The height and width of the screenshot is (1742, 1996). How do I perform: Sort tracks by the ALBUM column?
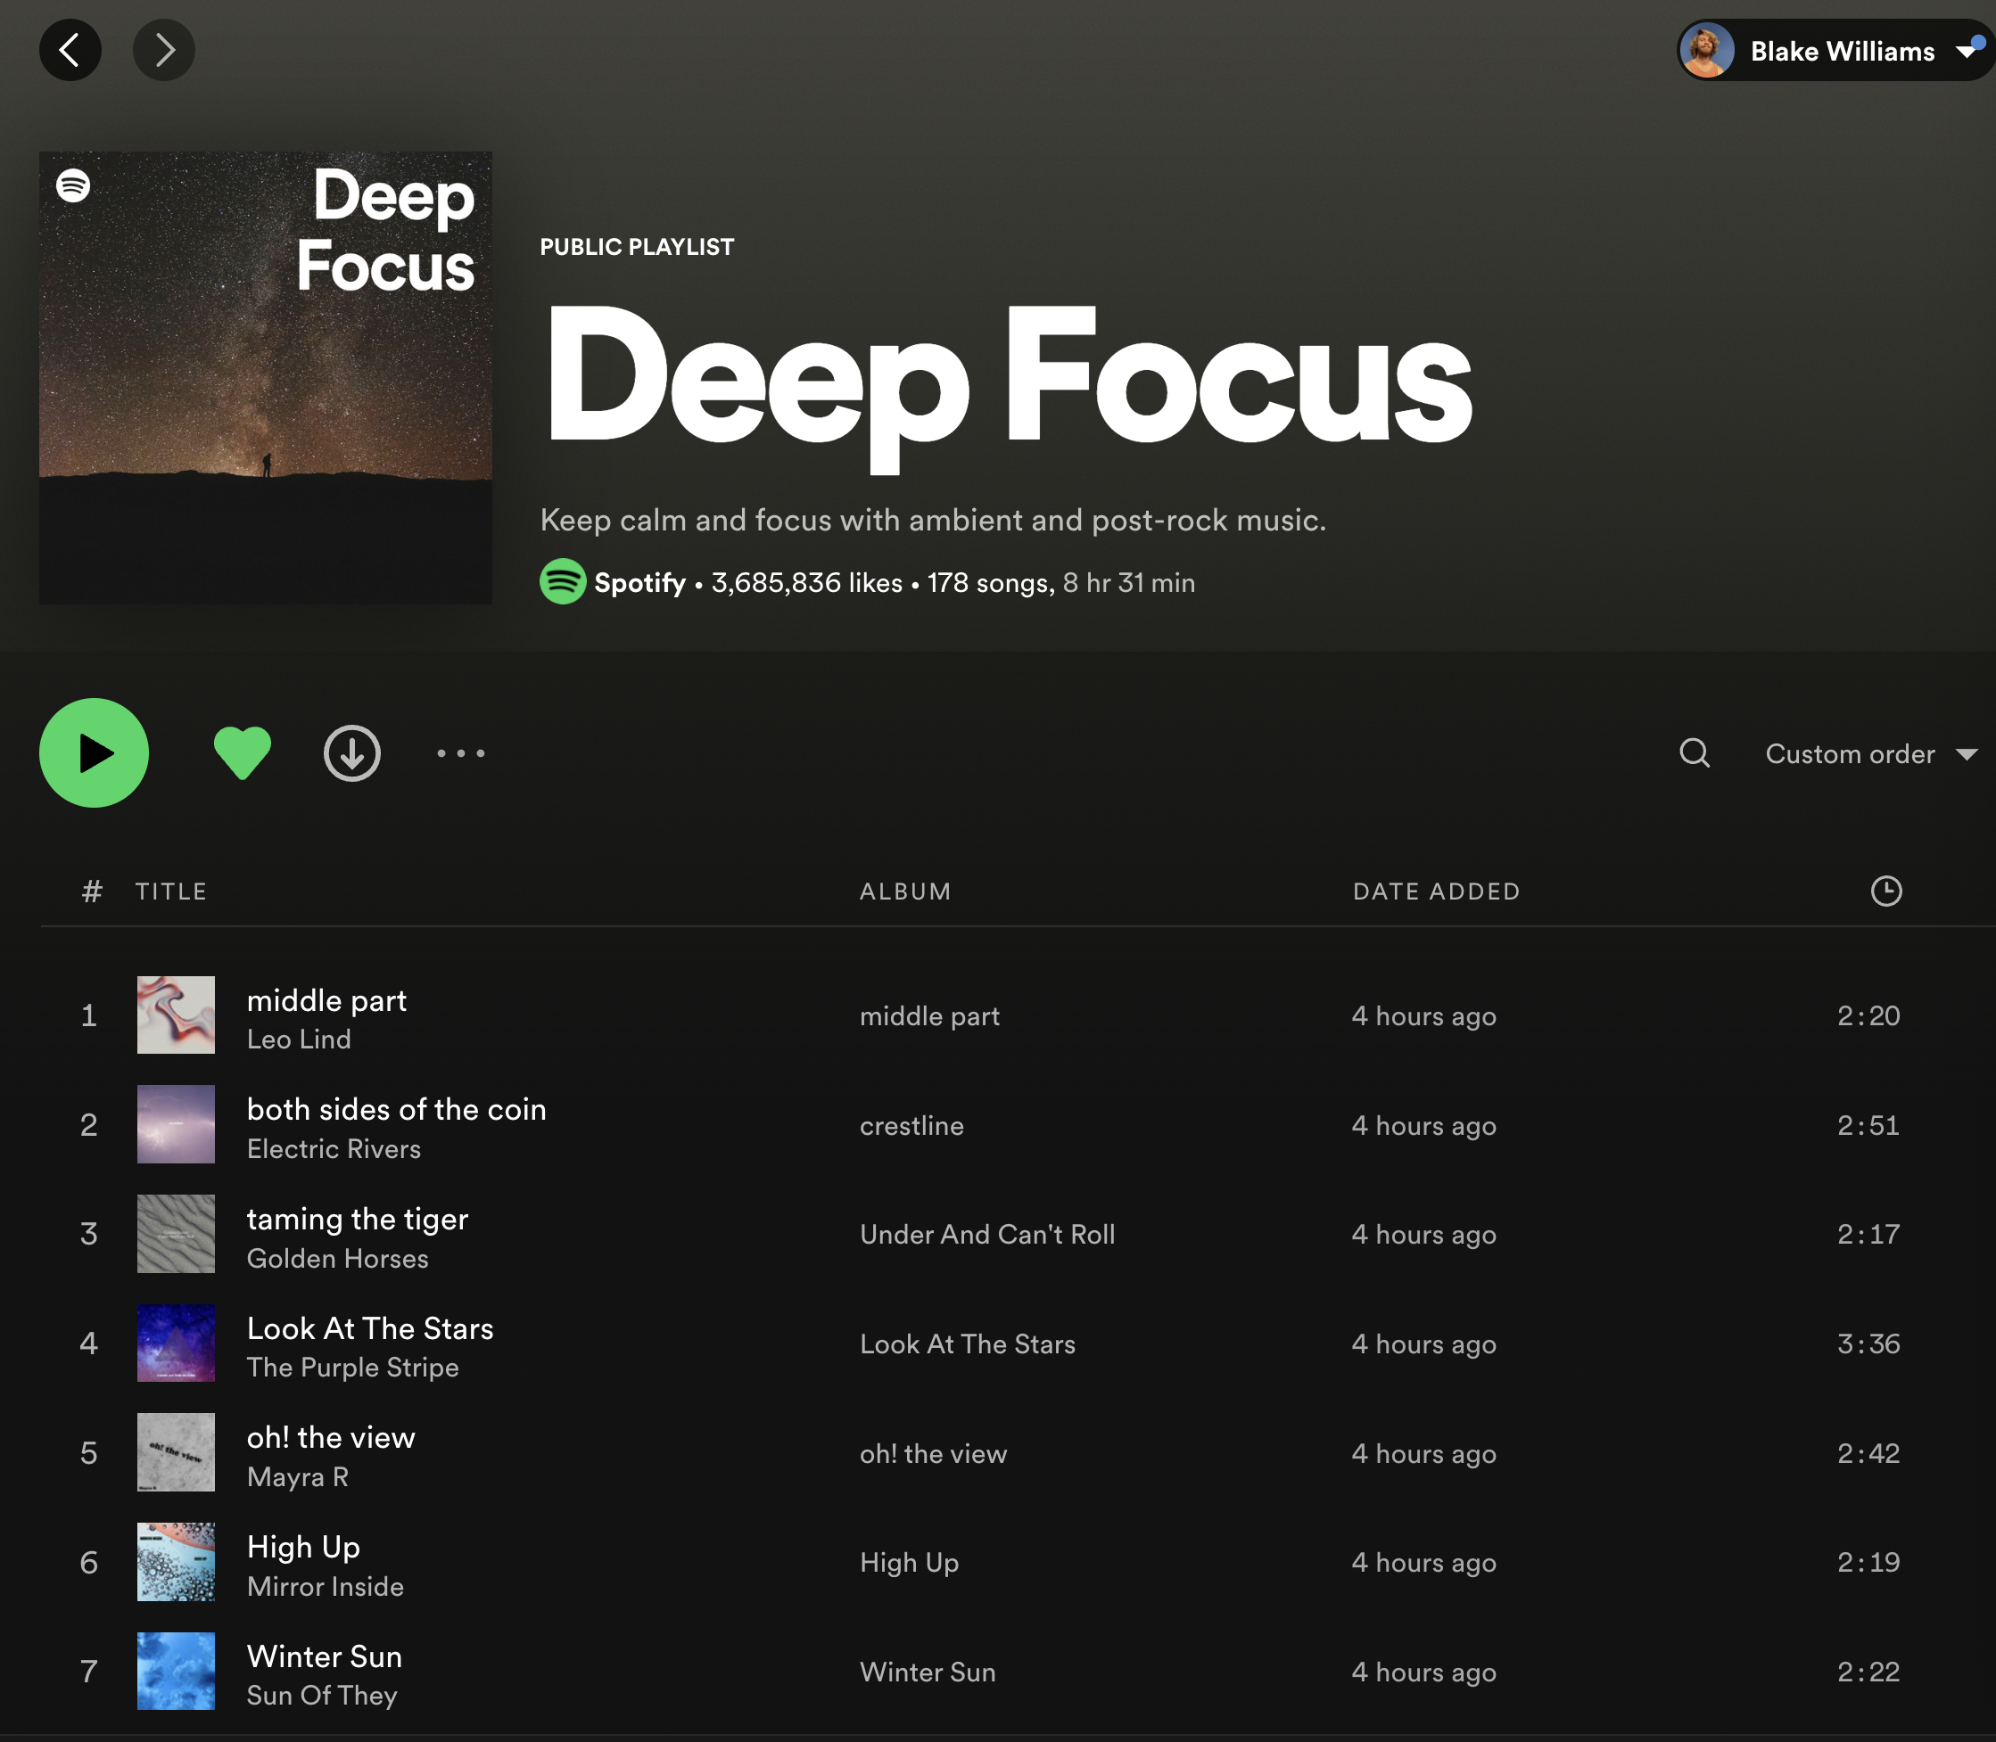click(905, 892)
